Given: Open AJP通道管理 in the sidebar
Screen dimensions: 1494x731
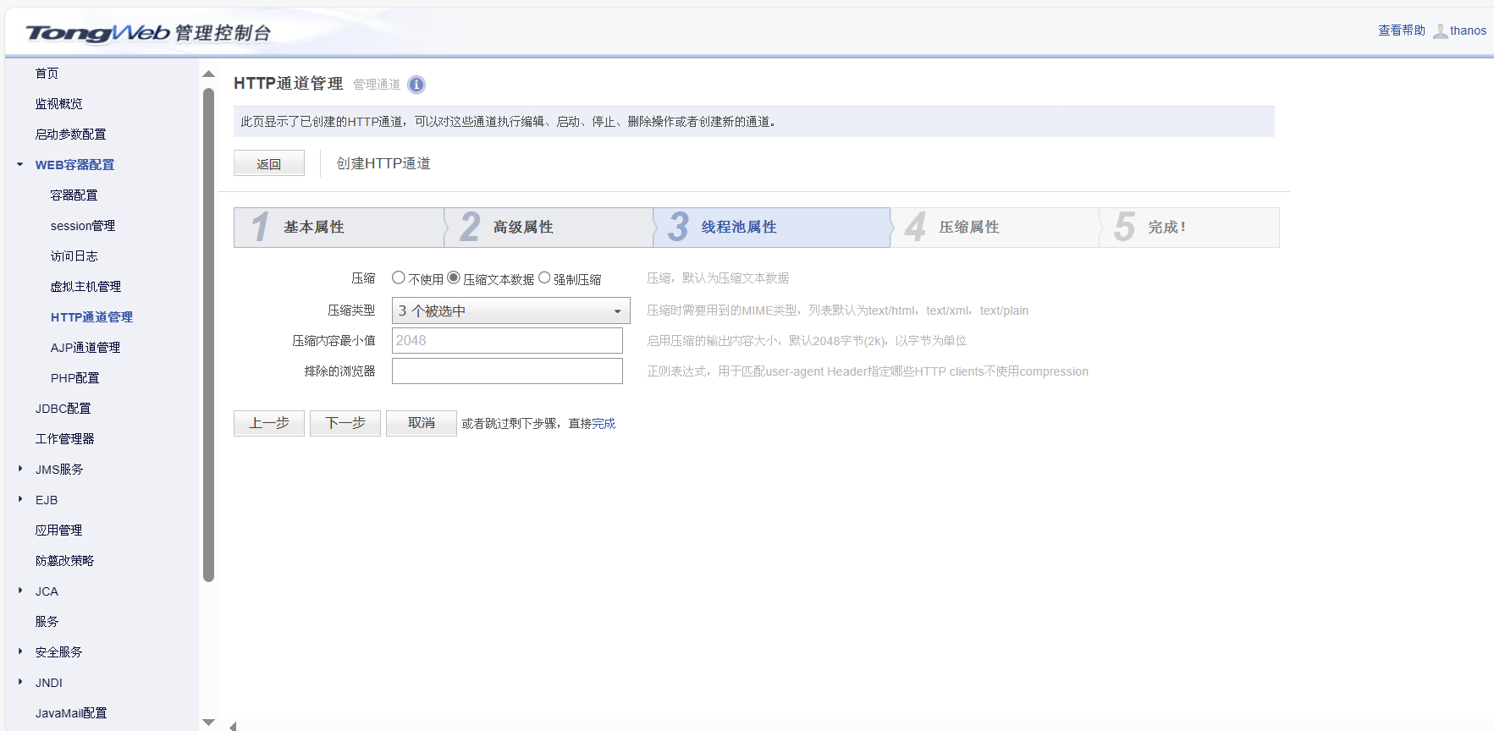Looking at the screenshot, I should pos(85,348).
